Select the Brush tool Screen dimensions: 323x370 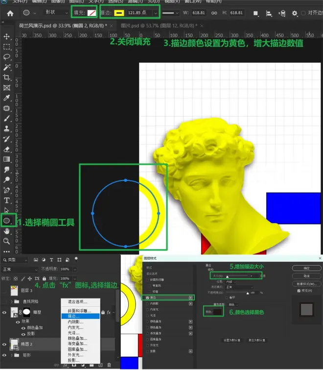pyautogui.click(x=6, y=118)
